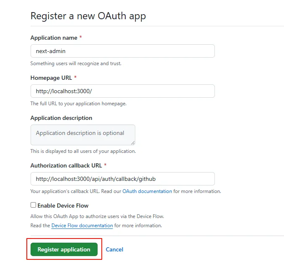This screenshot has width=284, height=269.
Task: Click the red asterisk beside Application name
Action: [x=80, y=37]
